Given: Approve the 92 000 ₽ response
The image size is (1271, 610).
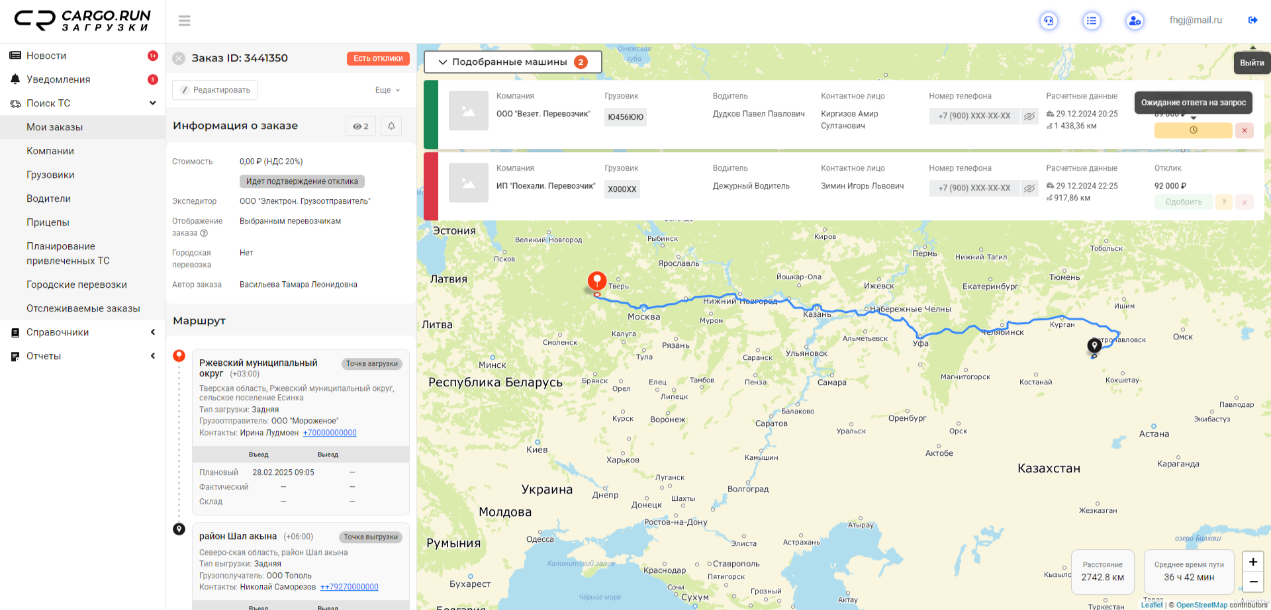Looking at the screenshot, I should point(1184,202).
